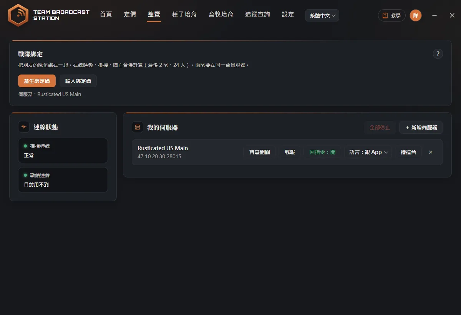
Task: Go to the 首頁 tab
Action: (106, 15)
